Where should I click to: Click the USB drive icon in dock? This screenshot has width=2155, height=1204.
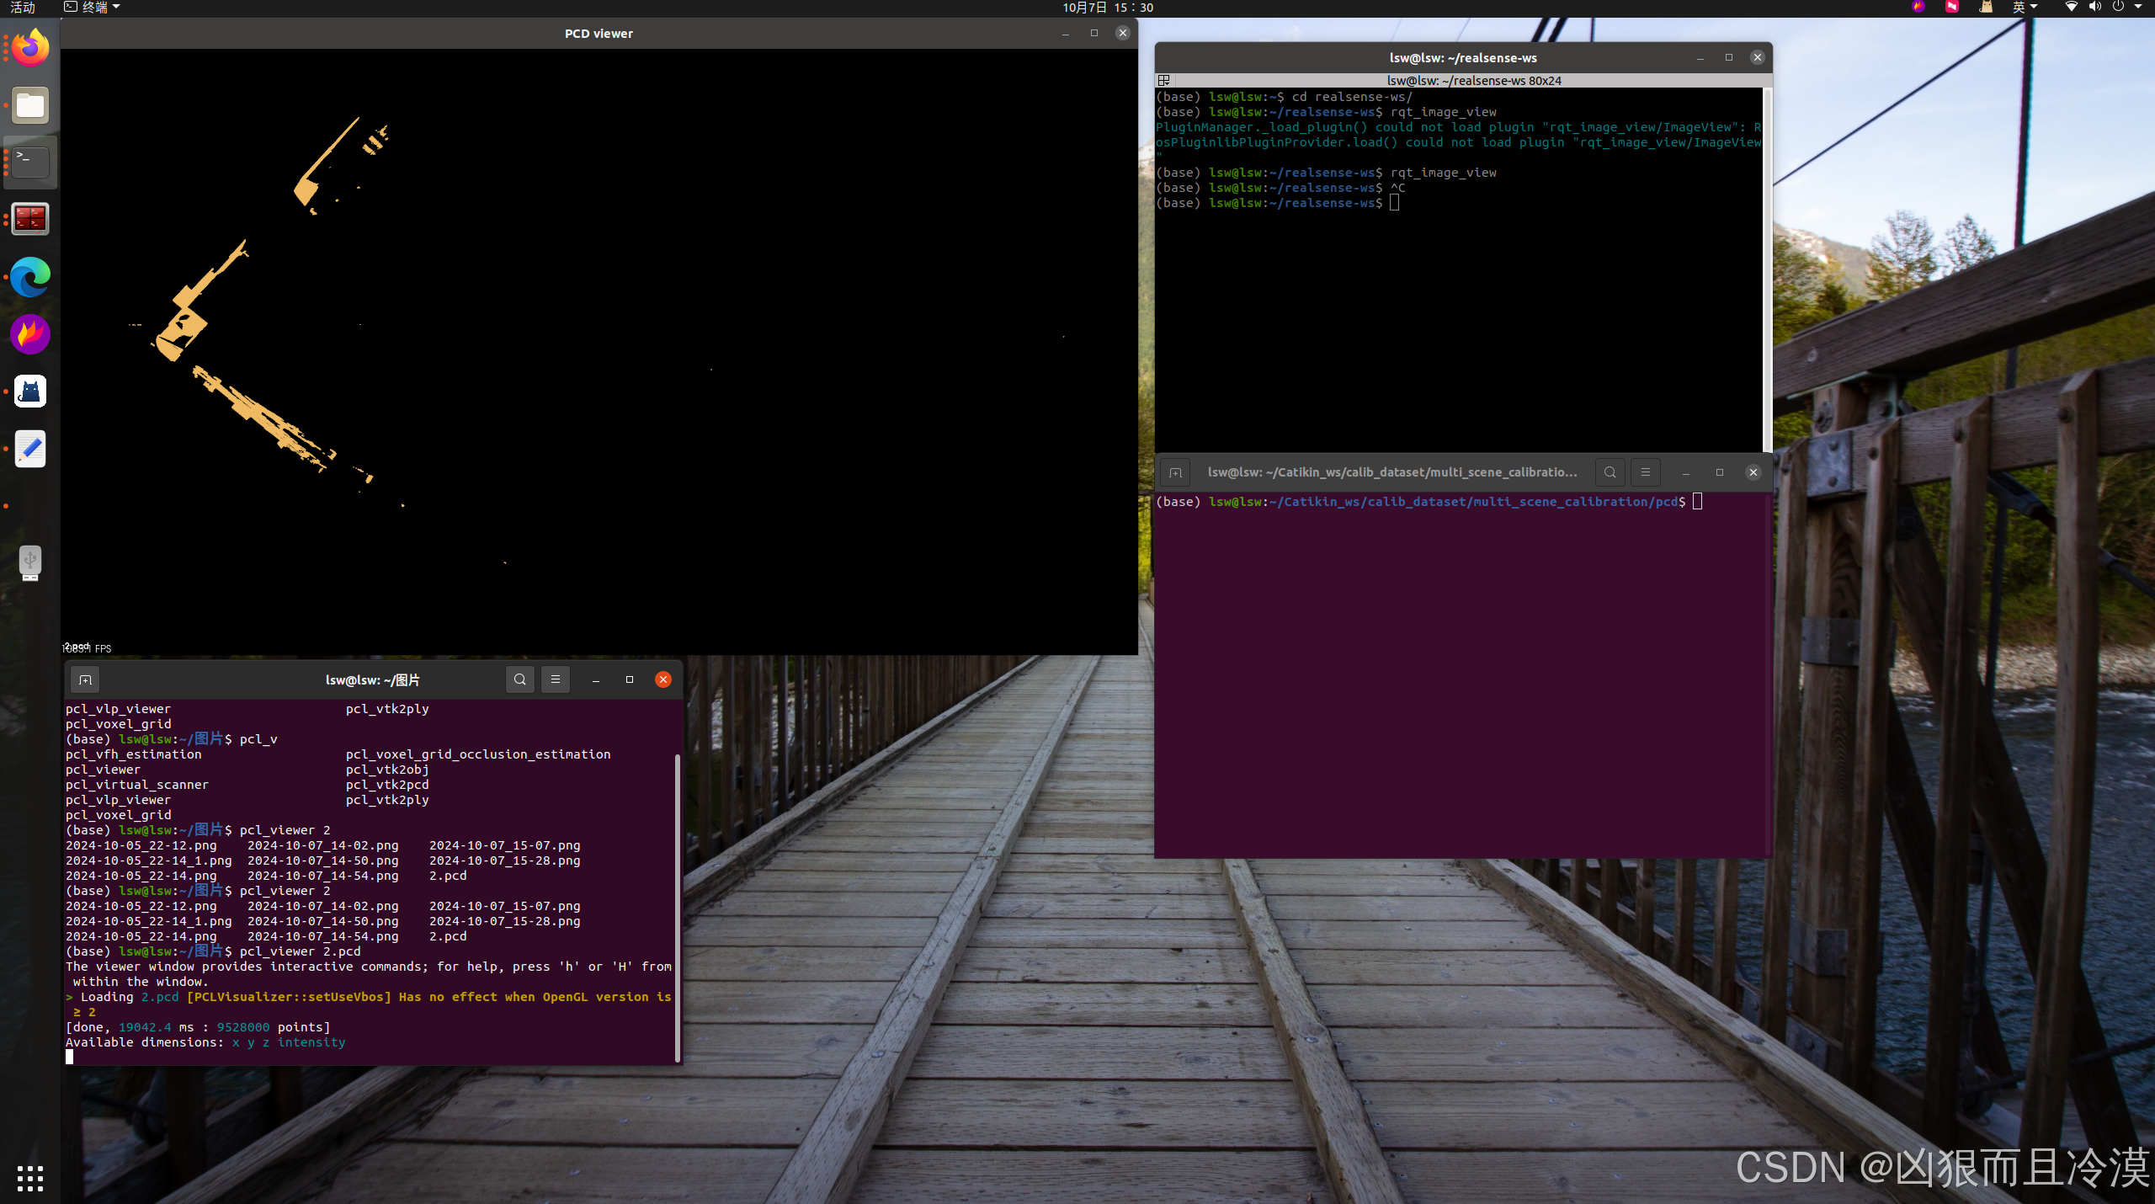30,562
